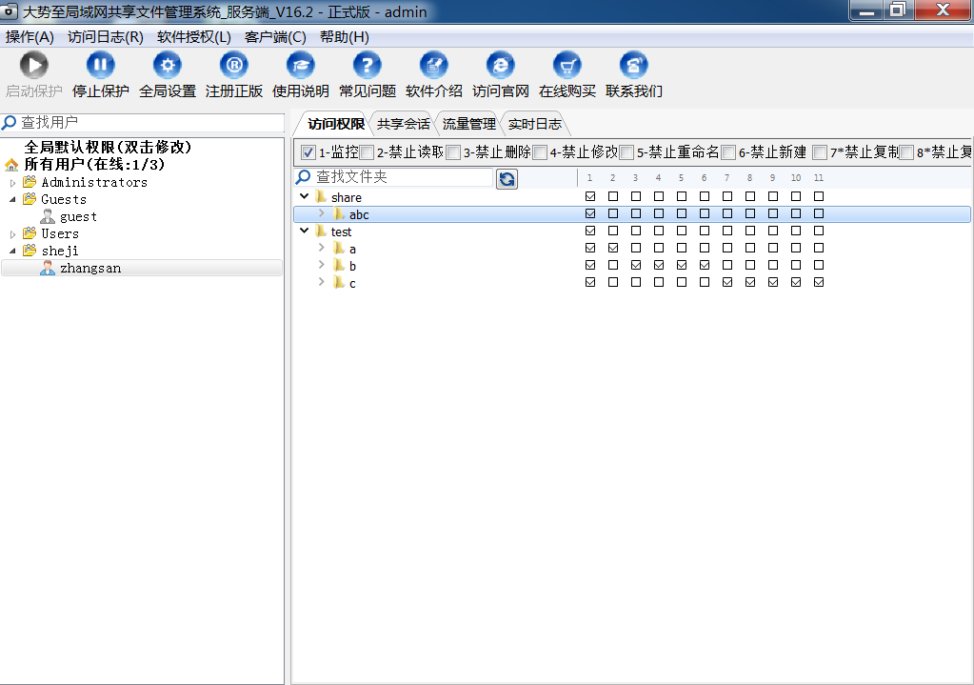Screen dimensions: 974x685
Task: Click the 停止保护 pause icon
Action: [100, 65]
